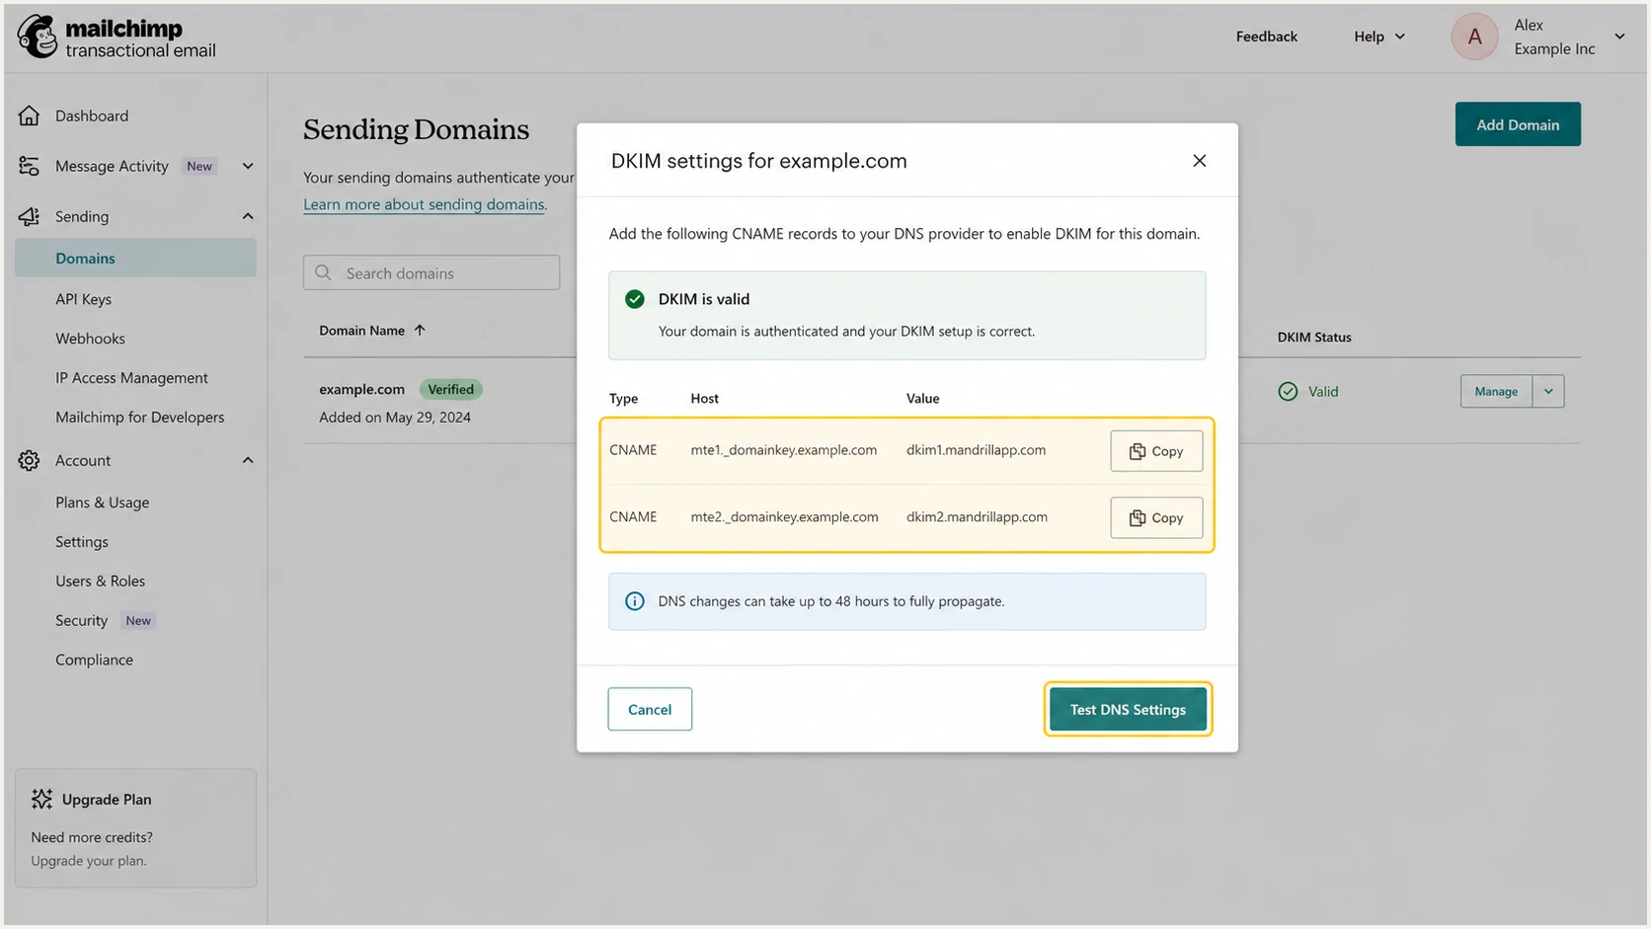Copy the dkim2.mandrillapp.com record

[1156, 517]
